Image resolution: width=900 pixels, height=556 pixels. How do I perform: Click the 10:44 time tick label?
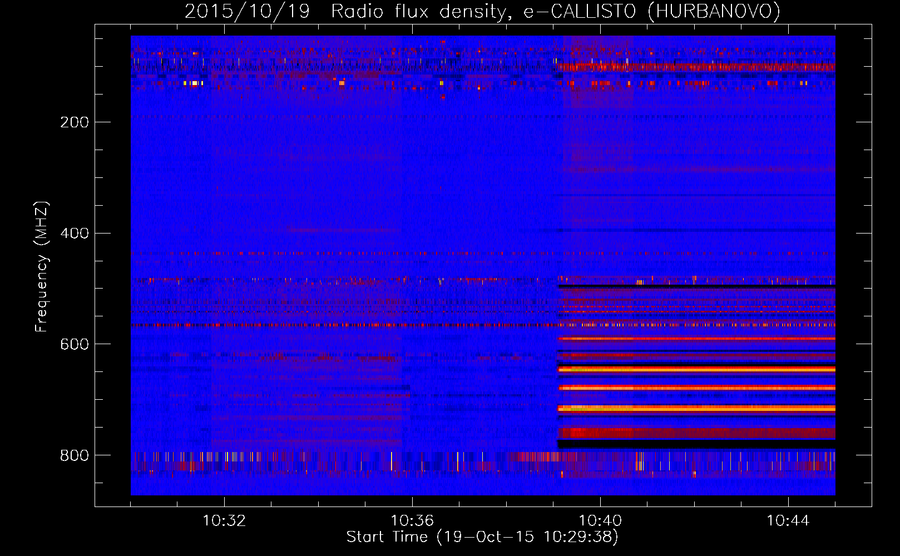pos(788,521)
